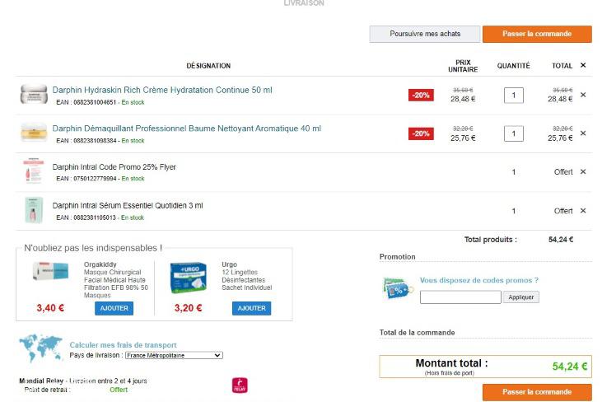Click Poursuivre mes achats button
Screen dimensions: 602x402
424,34
